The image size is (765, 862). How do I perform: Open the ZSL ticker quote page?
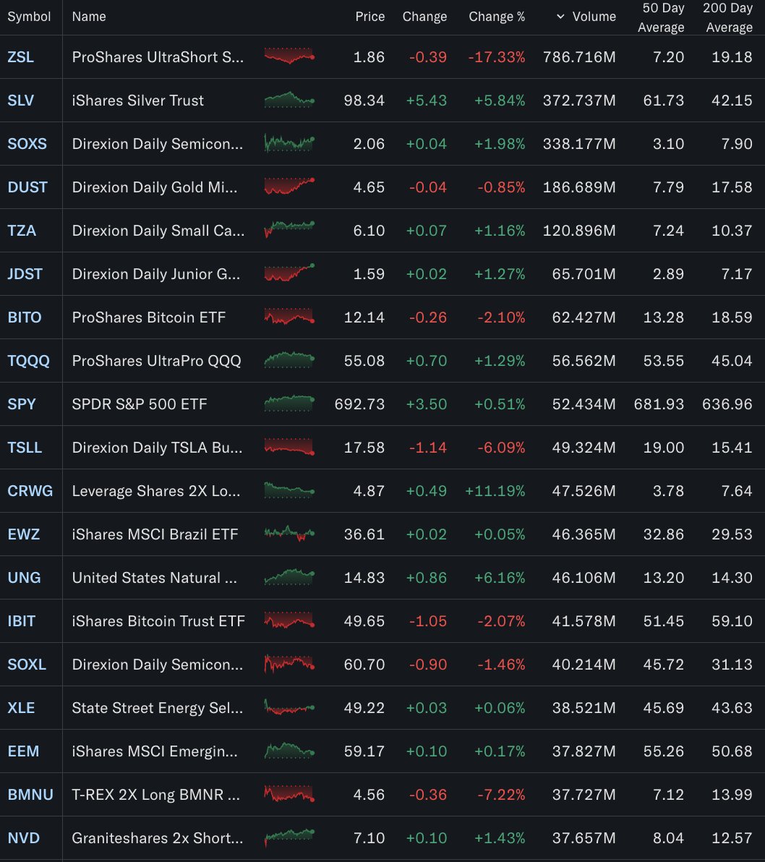(20, 56)
